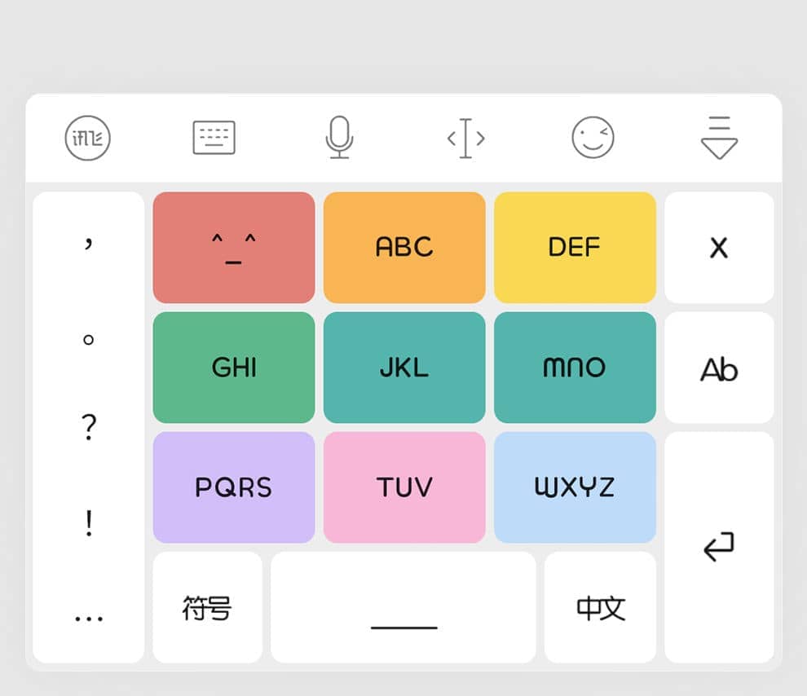Switch input to 中文 mode
This screenshot has height=696, width=807.
(x=600, y=607)
